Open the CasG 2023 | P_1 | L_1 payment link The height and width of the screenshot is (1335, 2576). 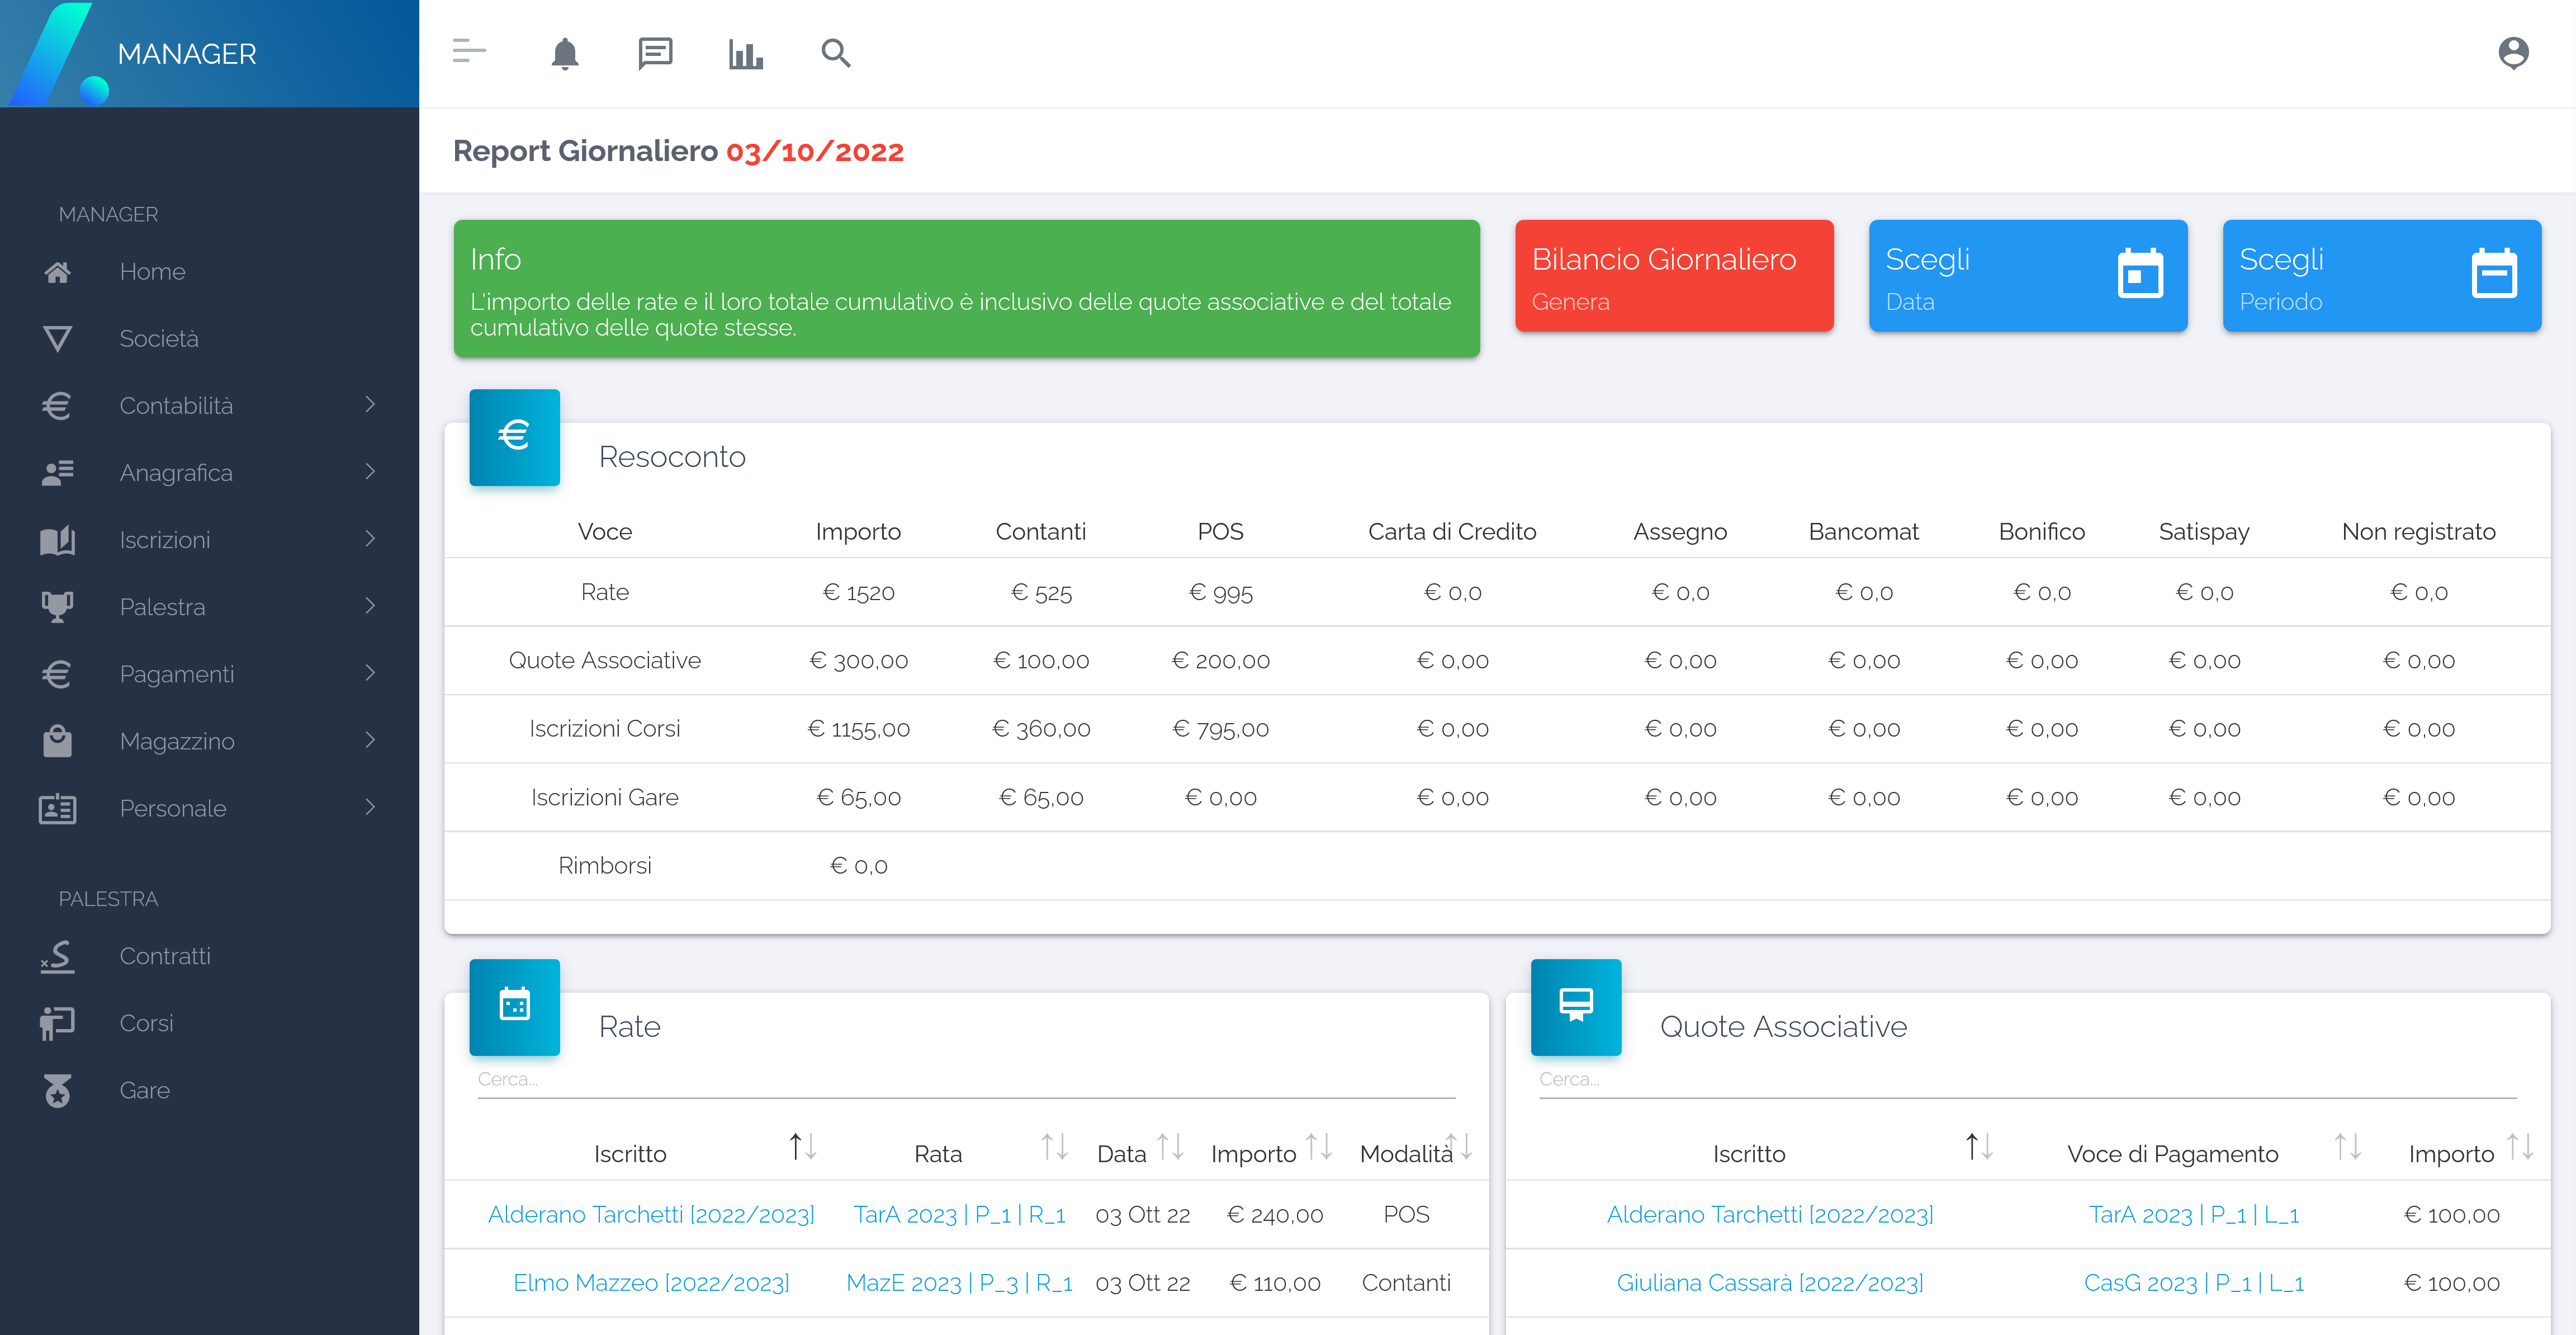pos(2193,1282)
